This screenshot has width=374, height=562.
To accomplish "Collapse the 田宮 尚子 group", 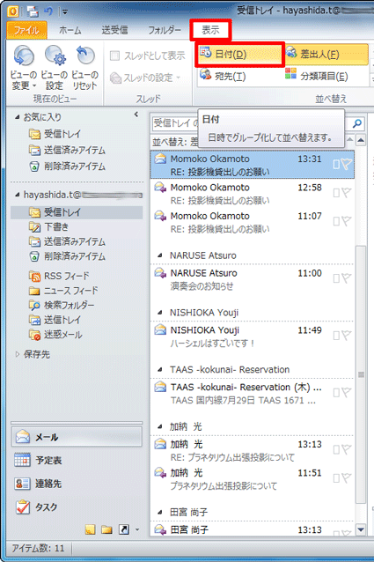I will tap(160, 512).
